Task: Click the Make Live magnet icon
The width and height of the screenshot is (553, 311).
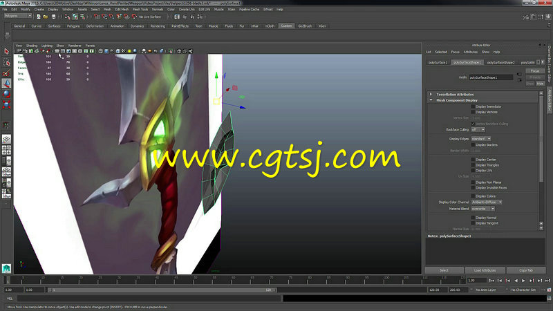Action: [134, 17]
